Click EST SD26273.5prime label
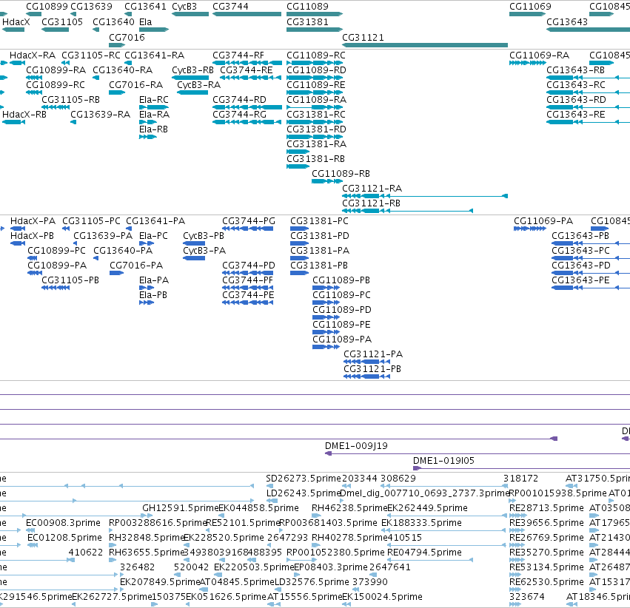The height and width of the screenshot is (608, 630). (304, 479)
